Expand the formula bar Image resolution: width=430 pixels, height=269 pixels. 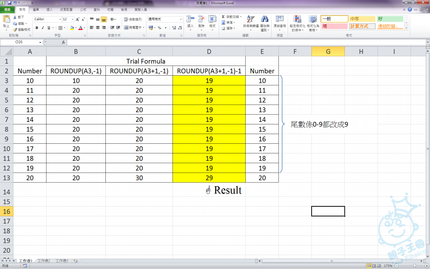[428, 42]
